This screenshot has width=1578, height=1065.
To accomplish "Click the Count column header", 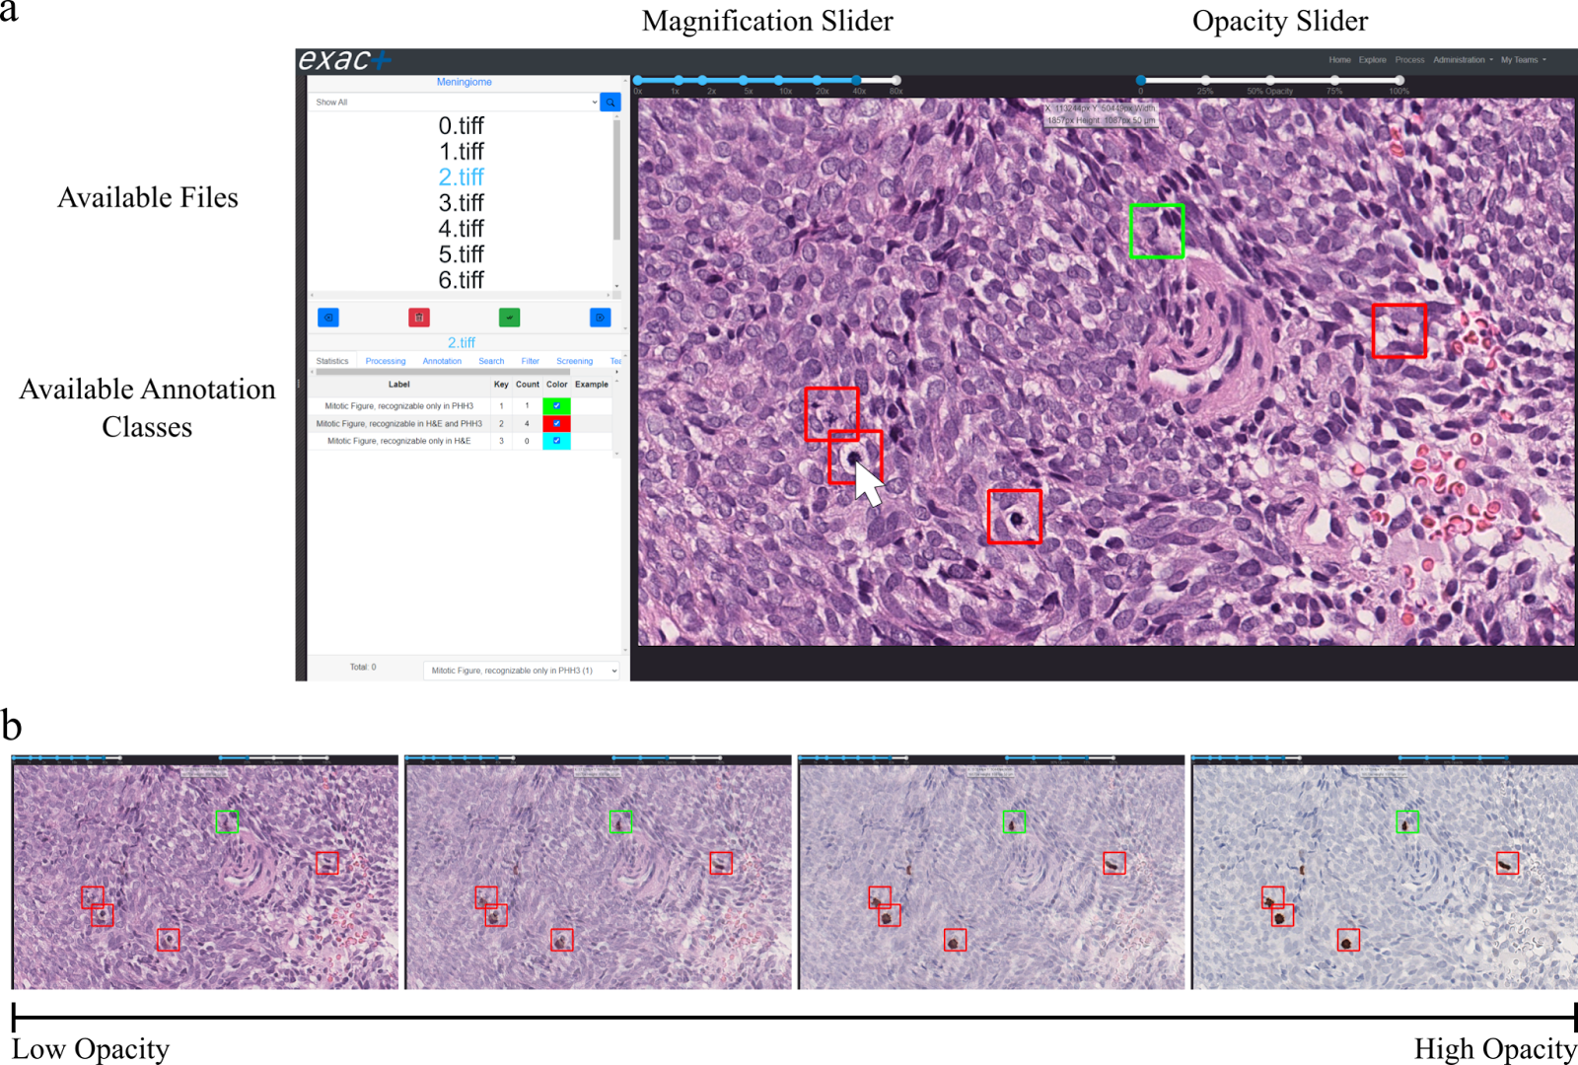I will 528,385.
